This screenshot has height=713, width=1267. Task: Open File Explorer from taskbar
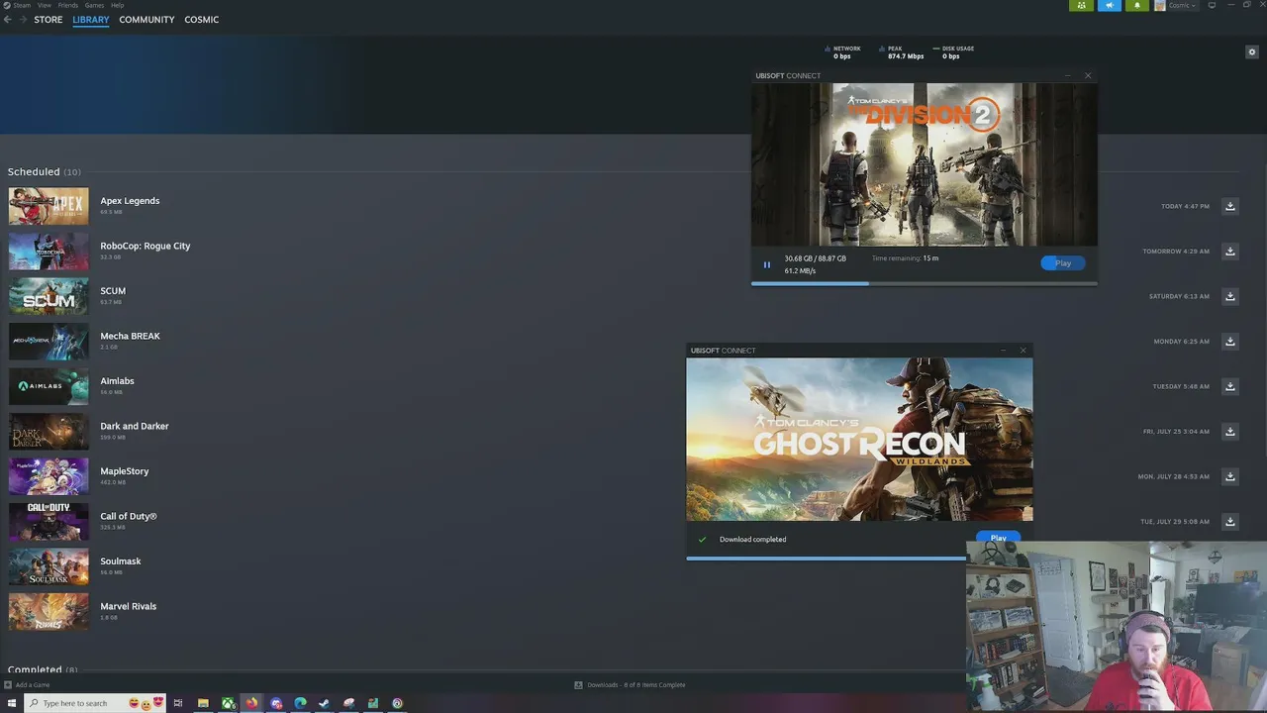203,703
